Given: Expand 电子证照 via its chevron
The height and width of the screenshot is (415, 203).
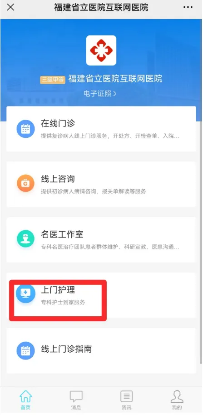Looking at the screenshot, I should pos(114,94).
